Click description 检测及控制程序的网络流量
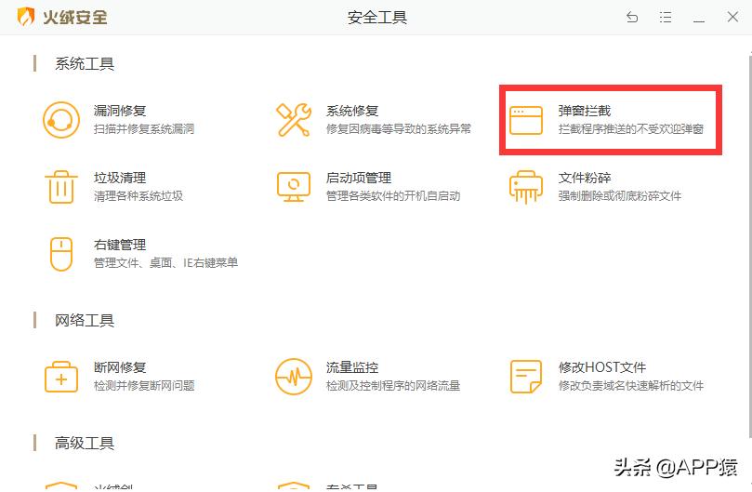Viewport: 752px width, 492px height. tap(393, 385)
